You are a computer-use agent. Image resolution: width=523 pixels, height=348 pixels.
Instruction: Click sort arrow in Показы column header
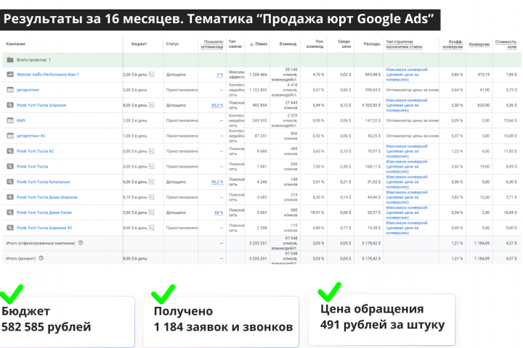click(251, 44)
